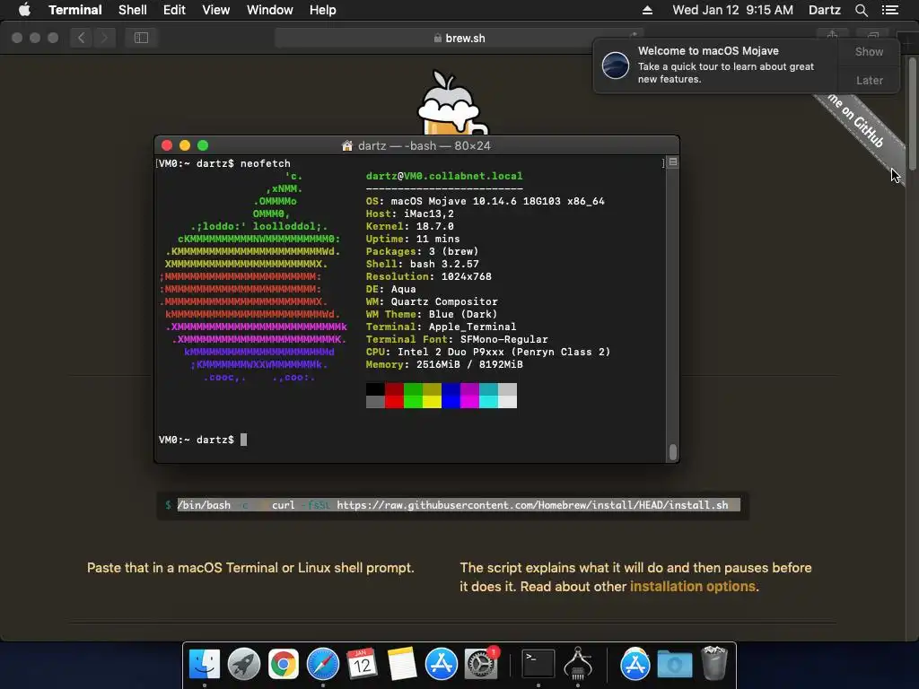Screen dimensions: 919x689
Task: Click Show on the Mojave notification
Action: click(x=869, y=51)
